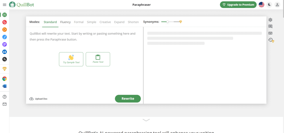Click Try Sample Text button
284x133 pixels.
click(x=71, y=59)
